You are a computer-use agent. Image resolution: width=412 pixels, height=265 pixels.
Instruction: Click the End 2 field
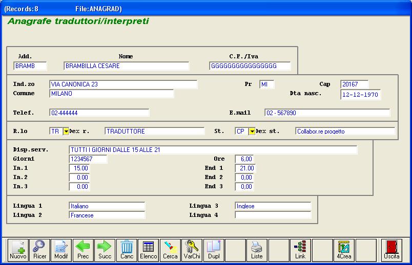click(244, 178)
